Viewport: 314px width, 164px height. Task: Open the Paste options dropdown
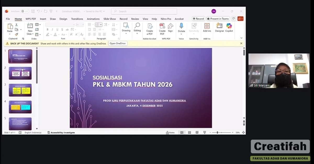click(x=10, y=34)
